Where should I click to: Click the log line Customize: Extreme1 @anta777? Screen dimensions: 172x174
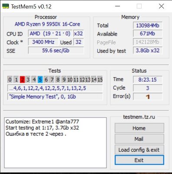click(42, 121)
